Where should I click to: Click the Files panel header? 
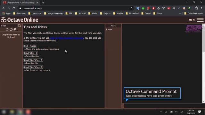point(9,26)
